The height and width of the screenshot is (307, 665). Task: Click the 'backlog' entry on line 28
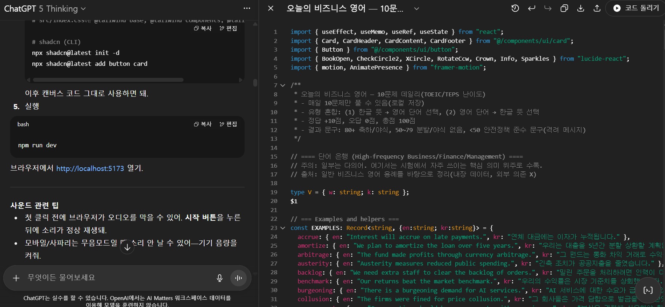pos(310,272)
